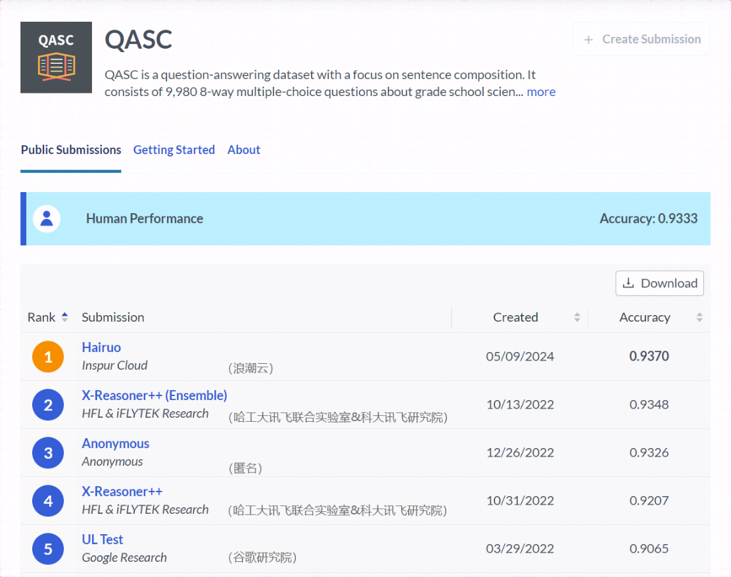Sort by Created date arrows
This screenshot has height=577, width=731.
point(577,317)
